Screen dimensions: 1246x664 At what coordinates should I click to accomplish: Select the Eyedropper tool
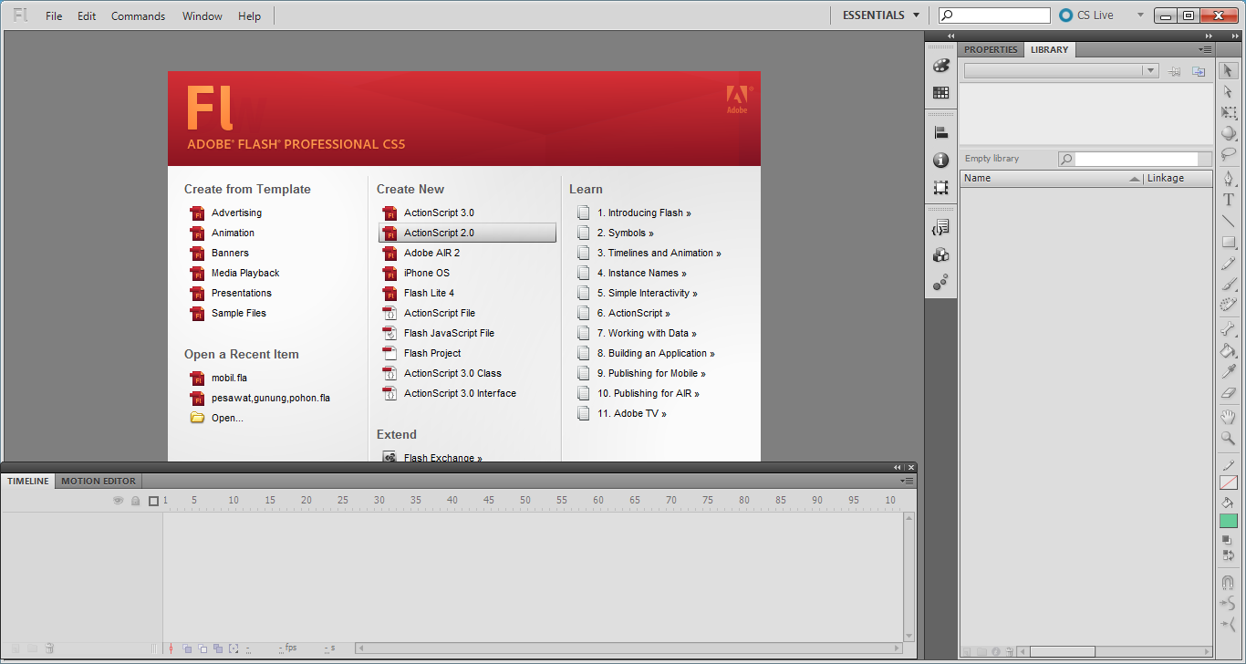[x=1229, y=371]
